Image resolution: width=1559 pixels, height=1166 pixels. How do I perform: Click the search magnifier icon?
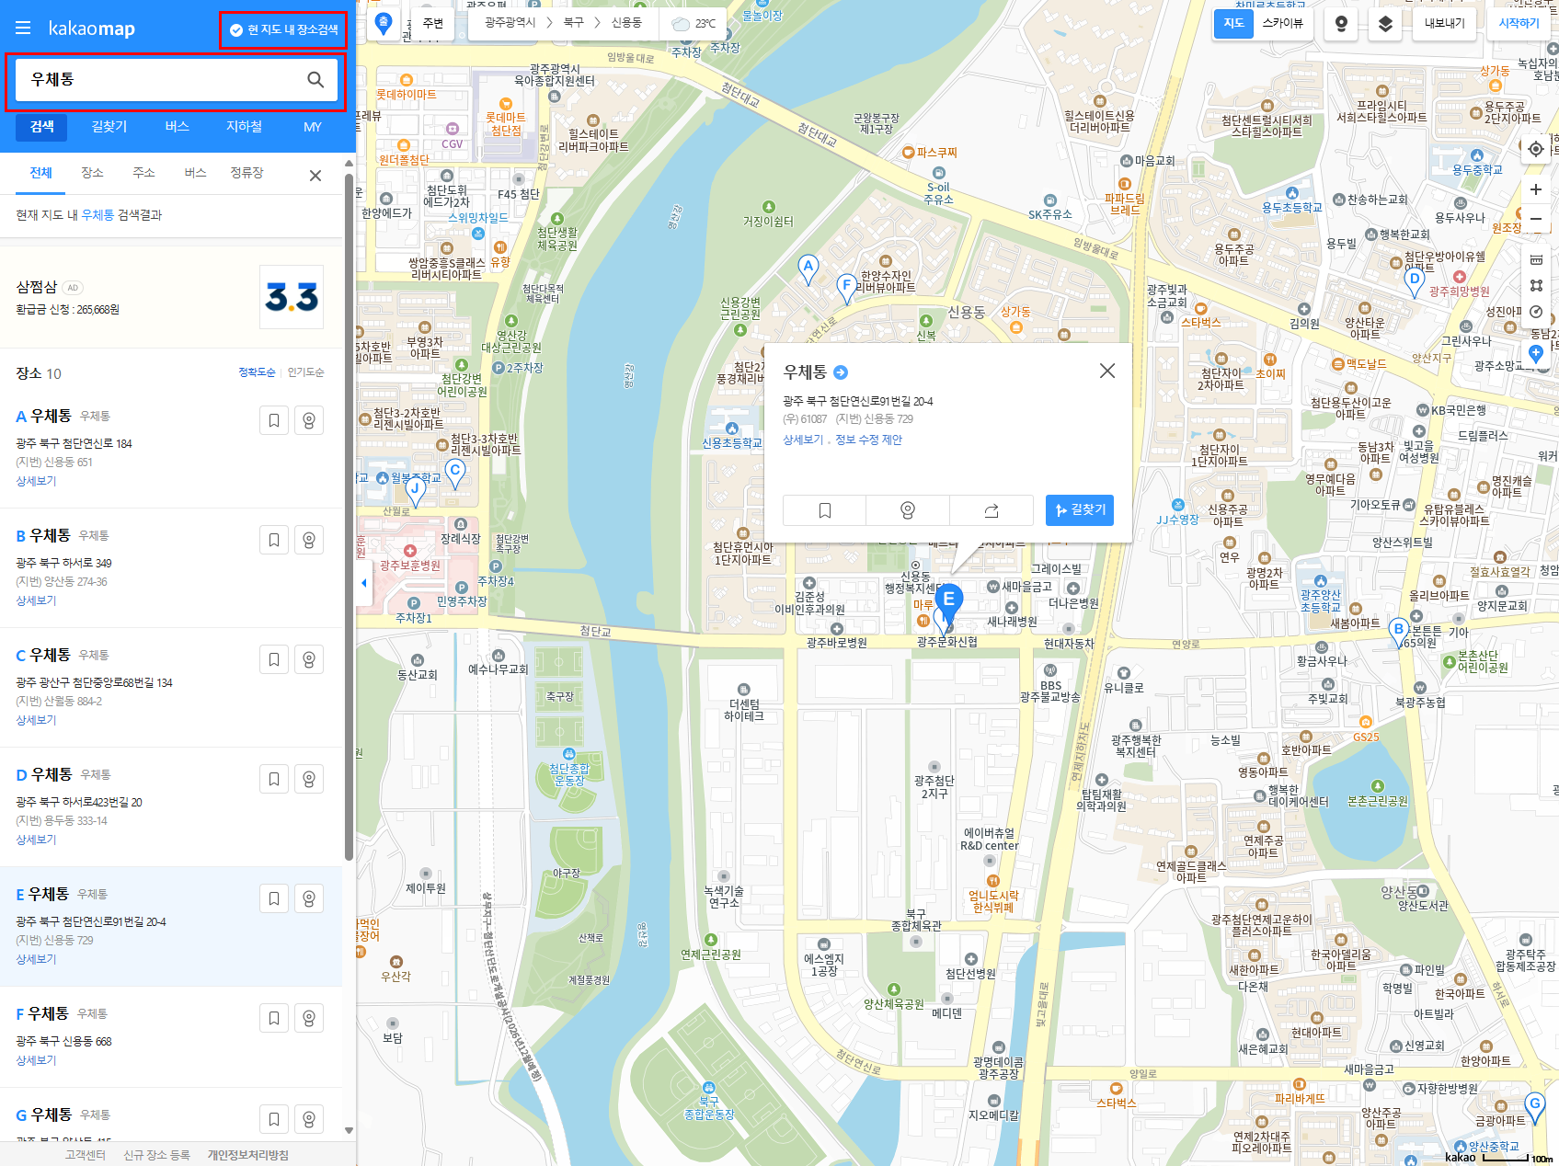tap(315, 80)
